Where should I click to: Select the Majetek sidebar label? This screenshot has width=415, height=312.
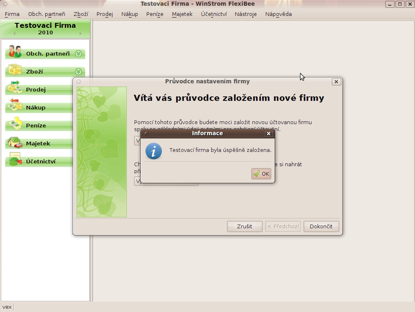click(38, 143)
